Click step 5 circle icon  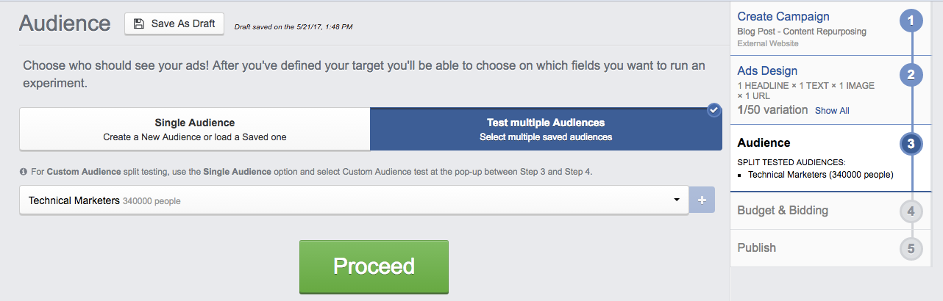pos(911,248)
